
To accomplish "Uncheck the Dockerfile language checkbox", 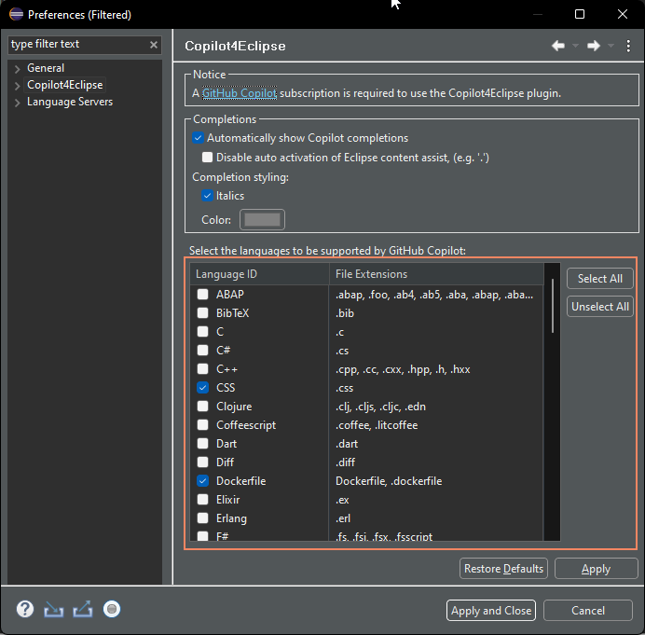I will (203, 480).
